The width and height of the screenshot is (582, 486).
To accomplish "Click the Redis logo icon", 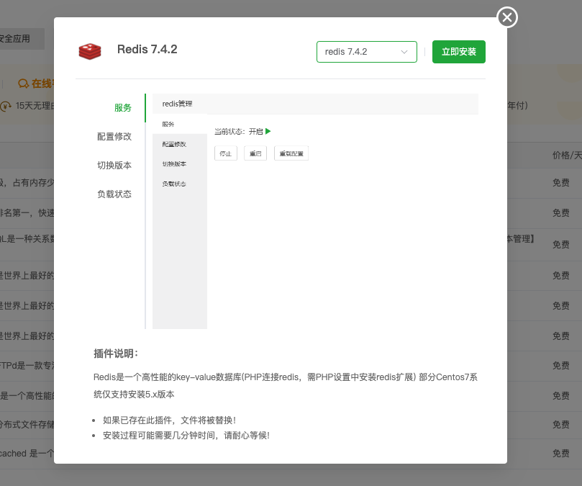I will 90,52.
